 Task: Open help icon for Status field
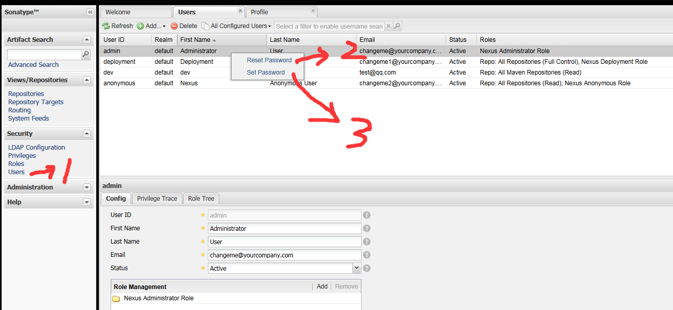367,269
